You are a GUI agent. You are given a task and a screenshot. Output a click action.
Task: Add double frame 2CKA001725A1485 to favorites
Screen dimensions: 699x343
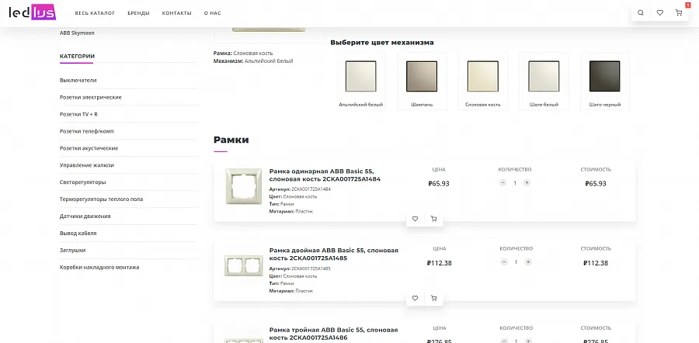click(x=415, y=298)
